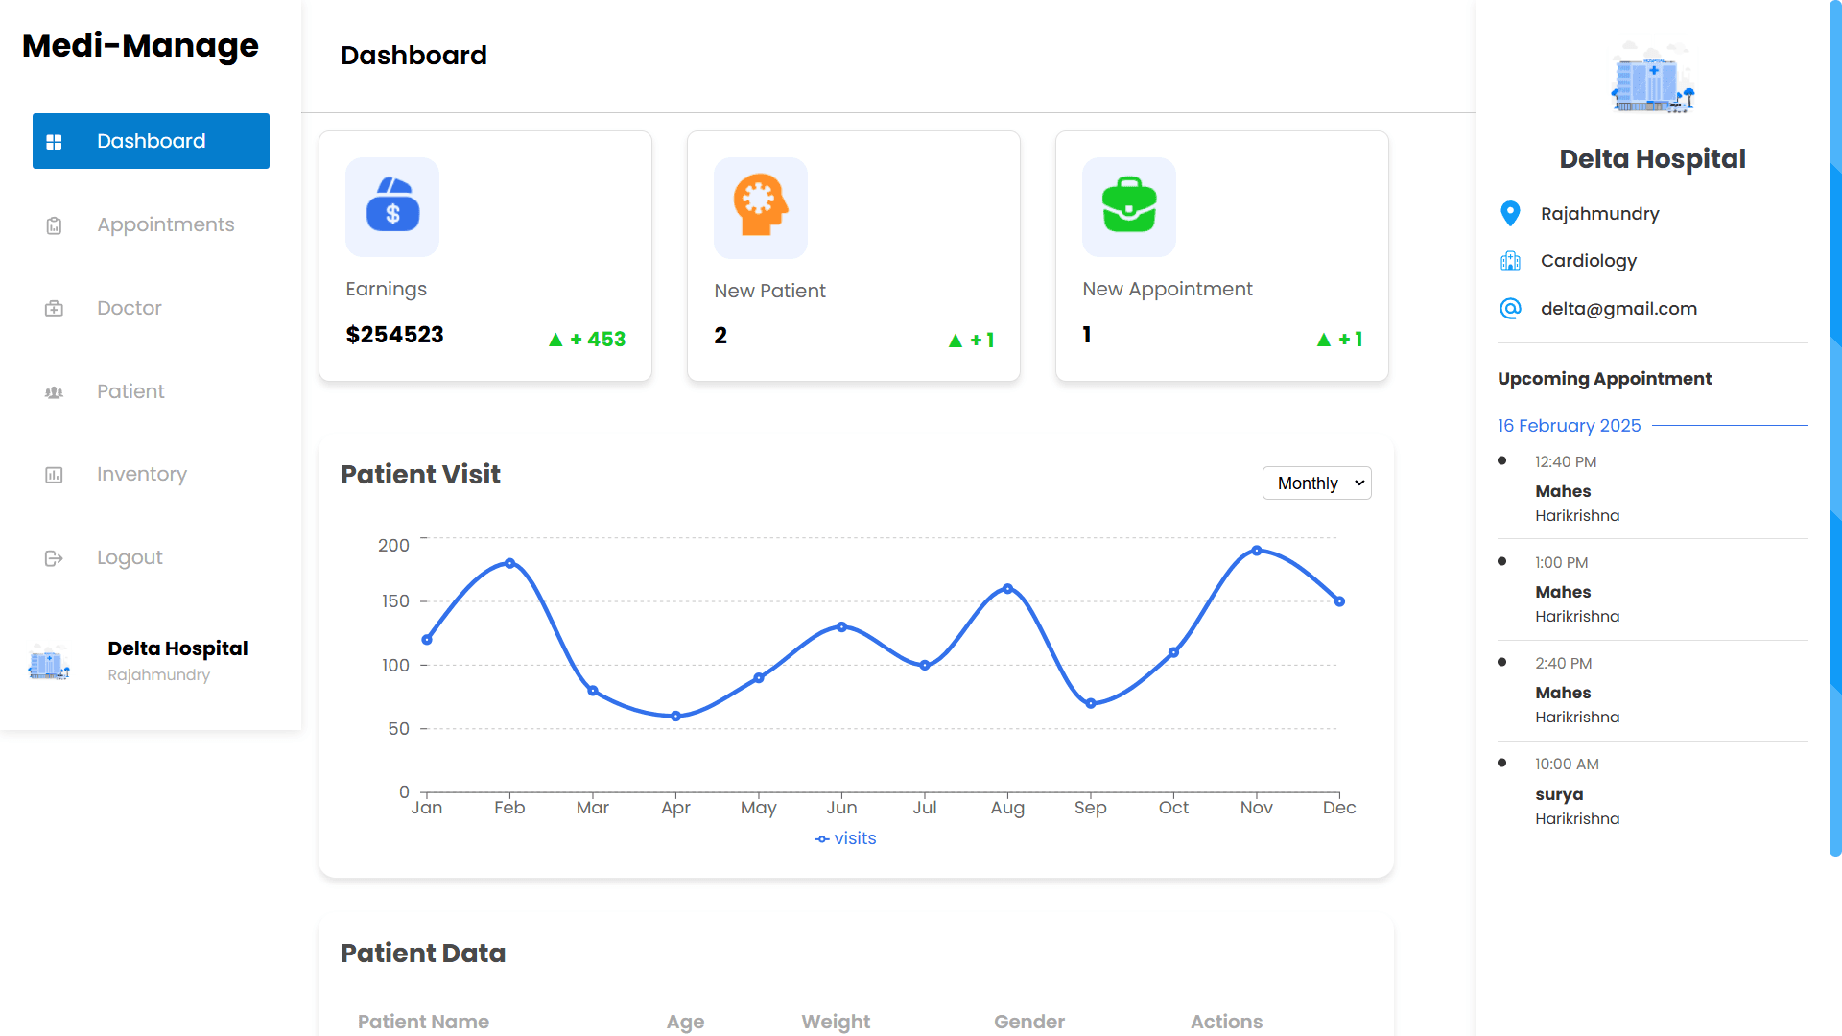Click the Doctor medical kit icon
Image resolution: width=1842 pixels, height=1036 pixels.
(54, 309)
